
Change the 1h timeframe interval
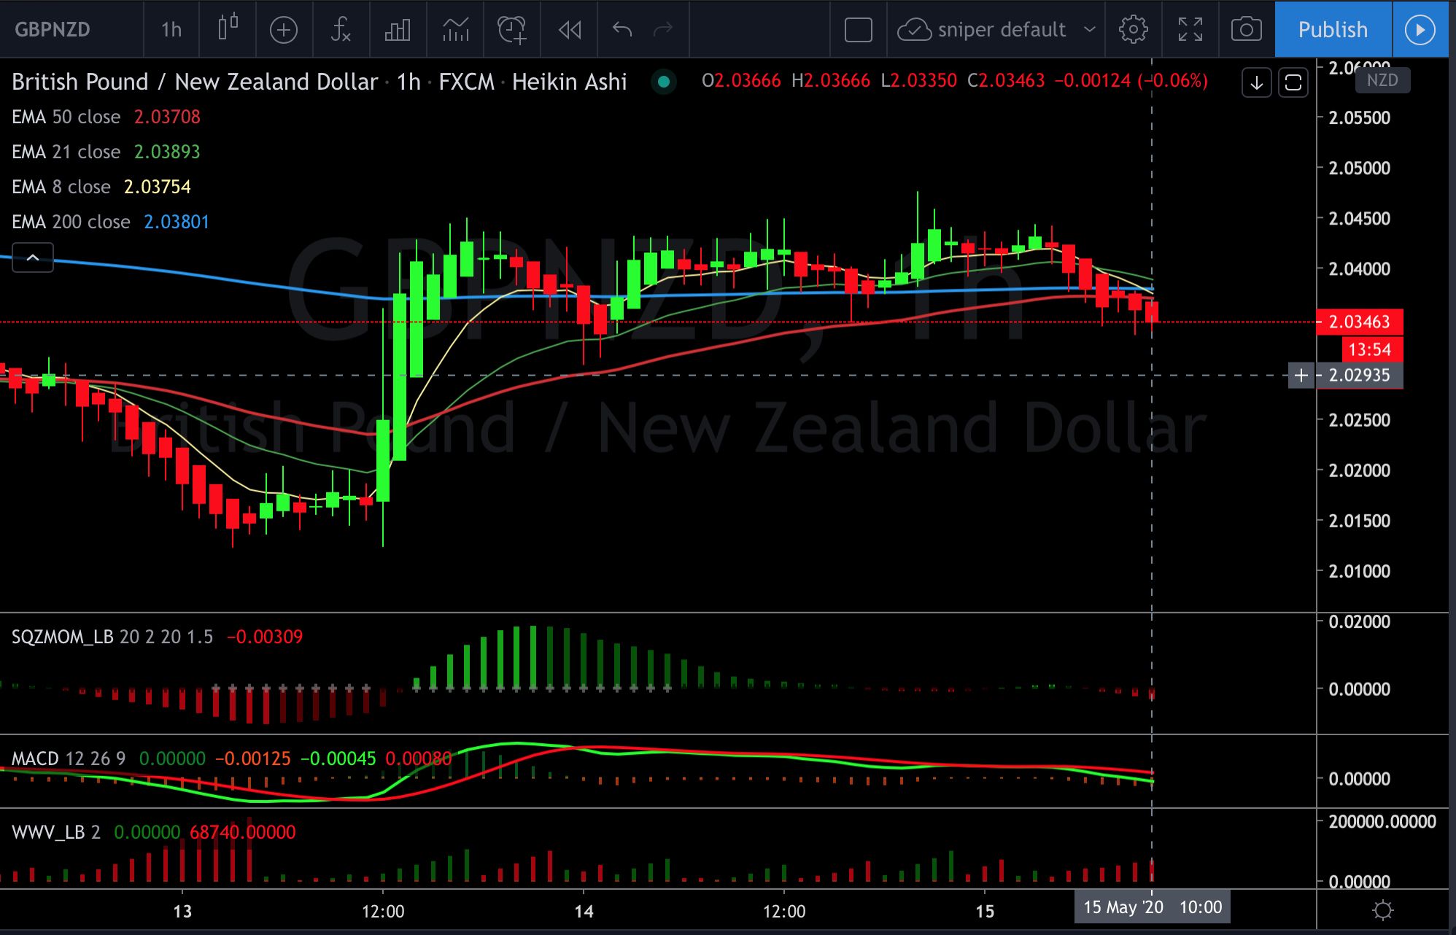tap(171, 30)
